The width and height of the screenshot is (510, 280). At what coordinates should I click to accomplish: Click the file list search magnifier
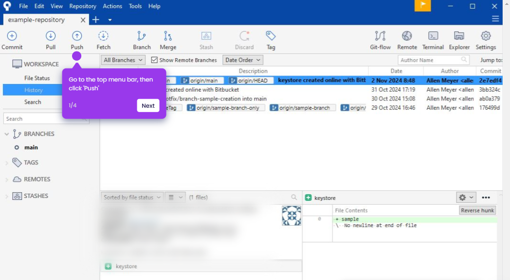(294, 198)
